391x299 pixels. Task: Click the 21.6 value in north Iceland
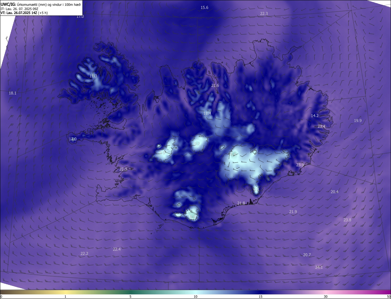tap(215, 85)
